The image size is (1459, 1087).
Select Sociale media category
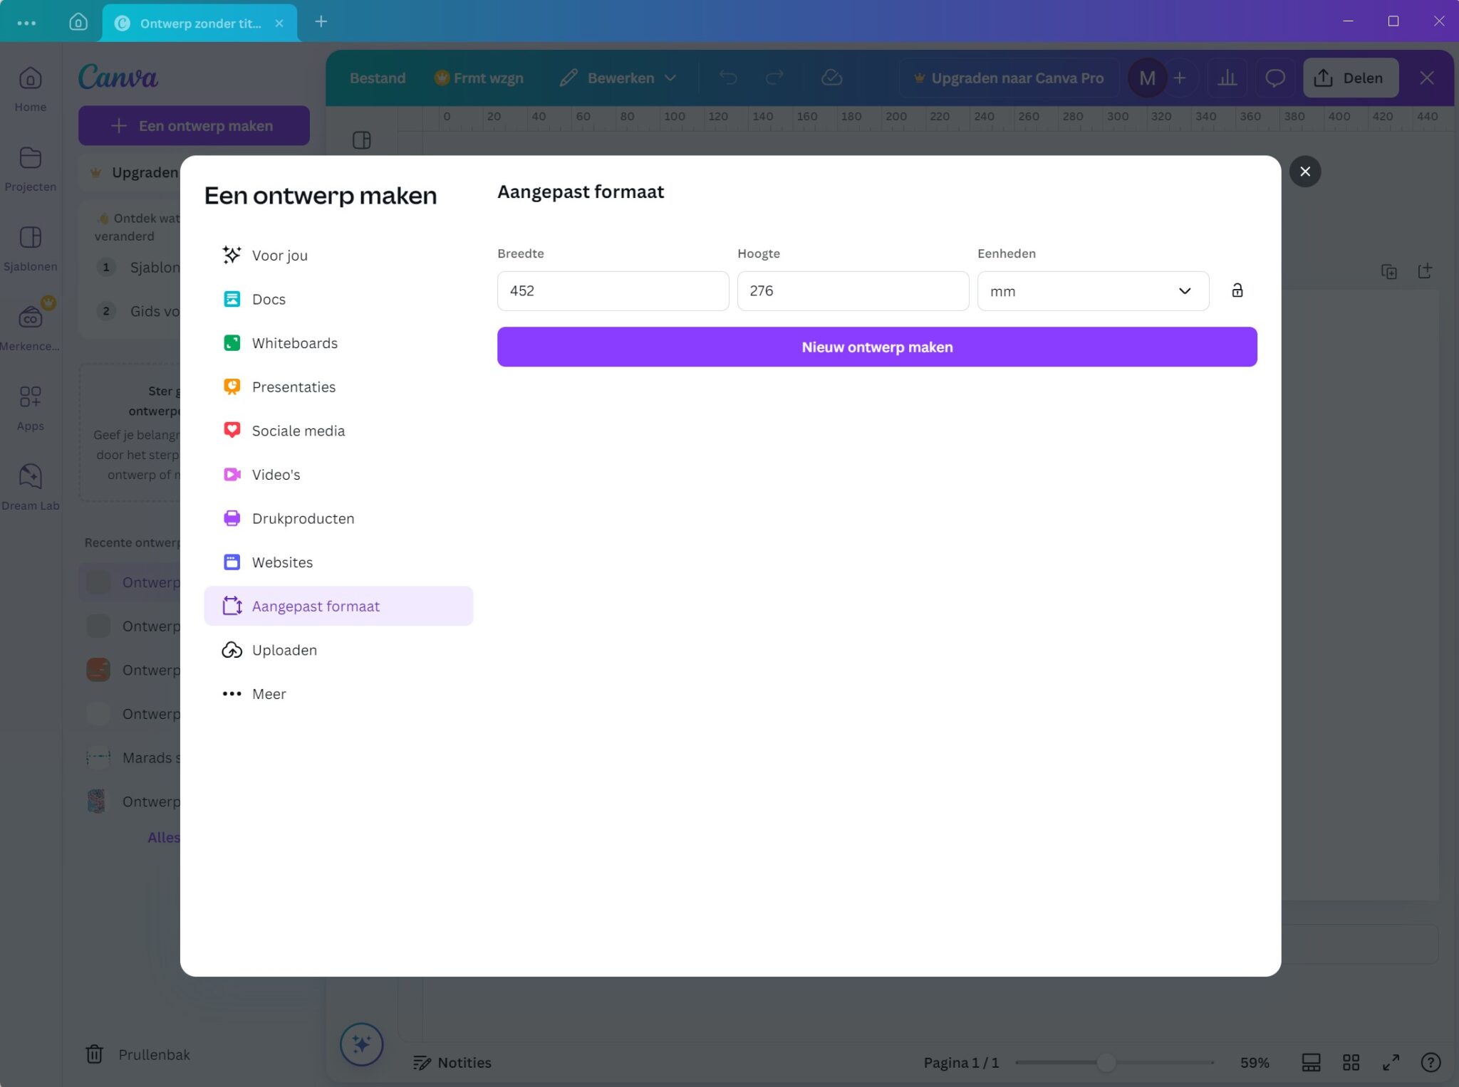(x=298, y=431)
